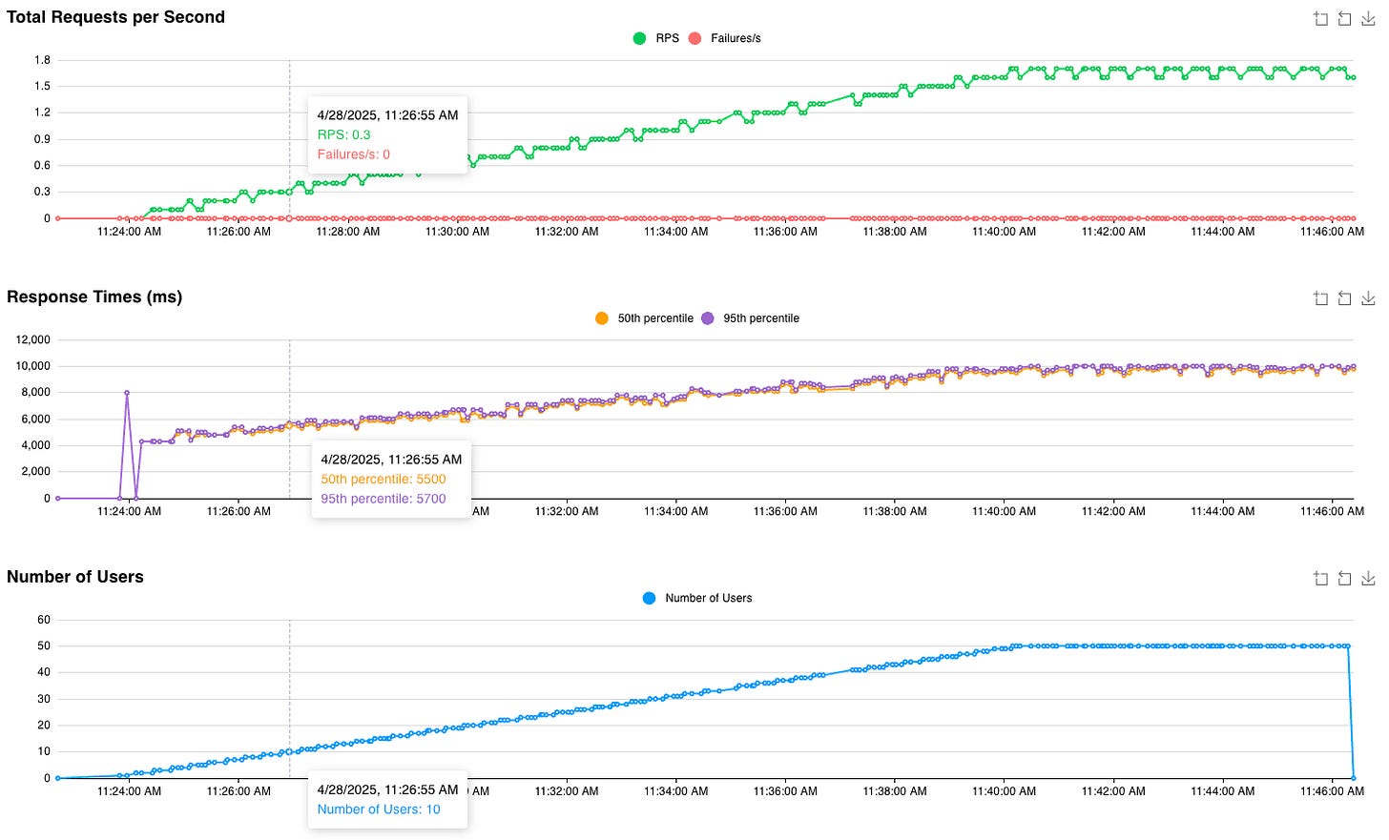Click the 12,000 y-axis label

[x=33, y=339]
